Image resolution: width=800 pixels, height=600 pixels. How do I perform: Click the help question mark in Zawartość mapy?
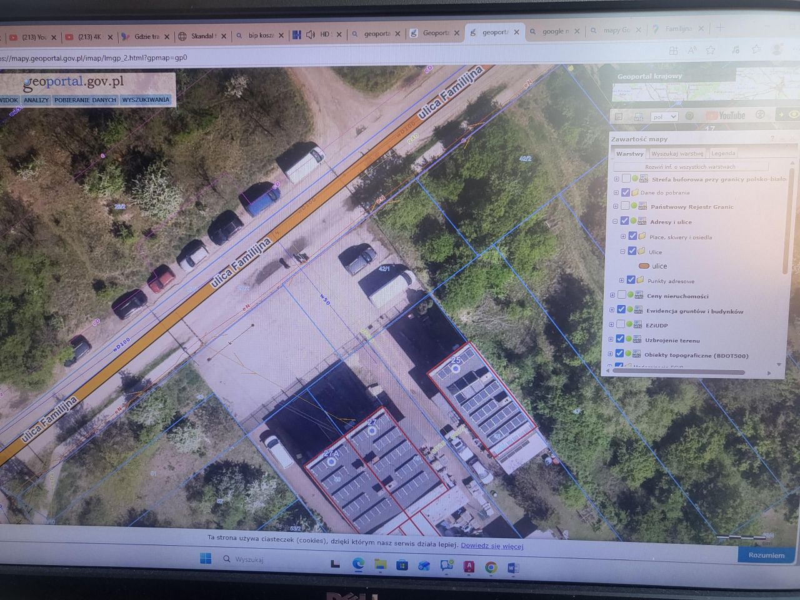(x=772, y=138)
